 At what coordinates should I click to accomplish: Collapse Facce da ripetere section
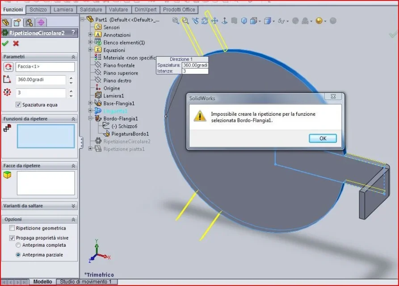coord(73,166)
